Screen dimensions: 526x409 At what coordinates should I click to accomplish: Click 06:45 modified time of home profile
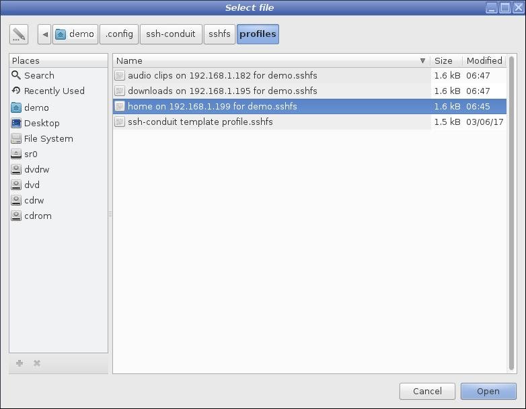click(478, 107)
